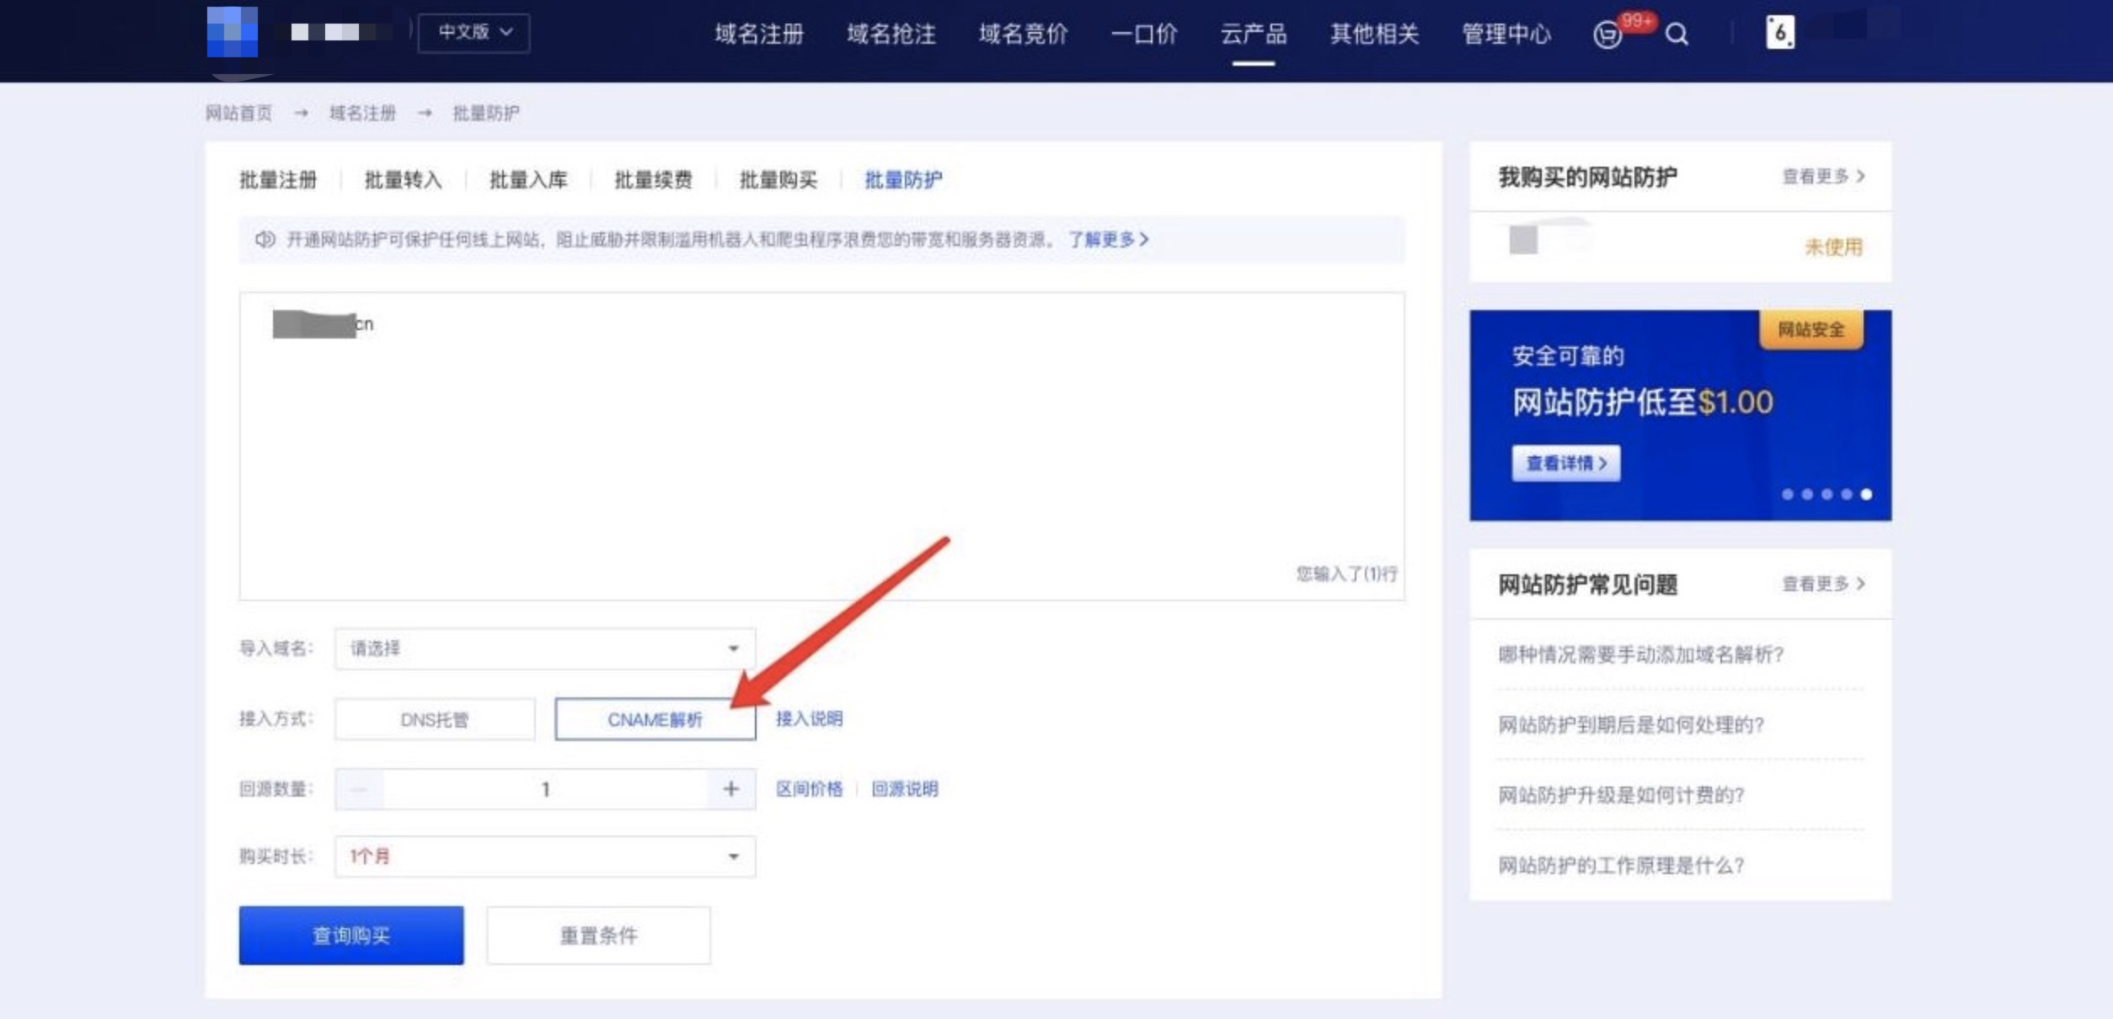Click the 查询购买 button
Viewport: 2113px width, 1019px height.
(x=350, y=935)
